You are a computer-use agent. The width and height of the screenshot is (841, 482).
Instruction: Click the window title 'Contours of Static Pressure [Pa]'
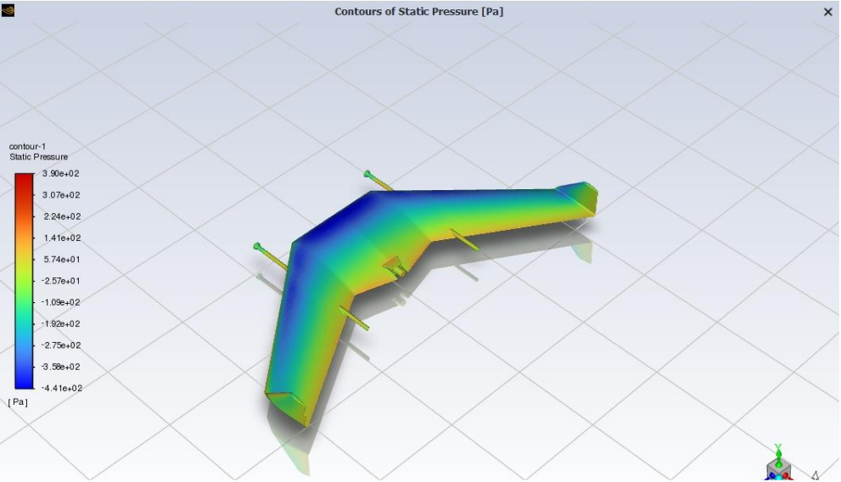[x=419, y=12]
